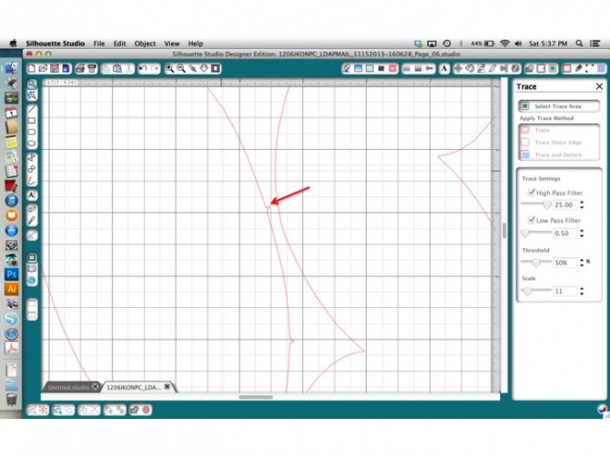The width and height of the screenshot is (610, 457).
Task: Select the Line drawing tool
Action: pyautogui.click(x=32, y=110)
